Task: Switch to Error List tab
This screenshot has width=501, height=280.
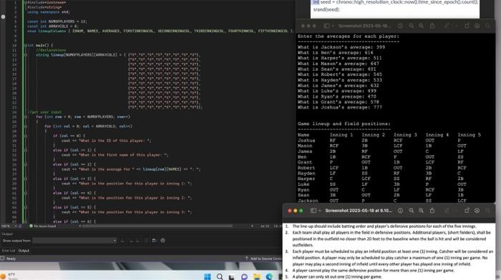Action: pos(9,251)
